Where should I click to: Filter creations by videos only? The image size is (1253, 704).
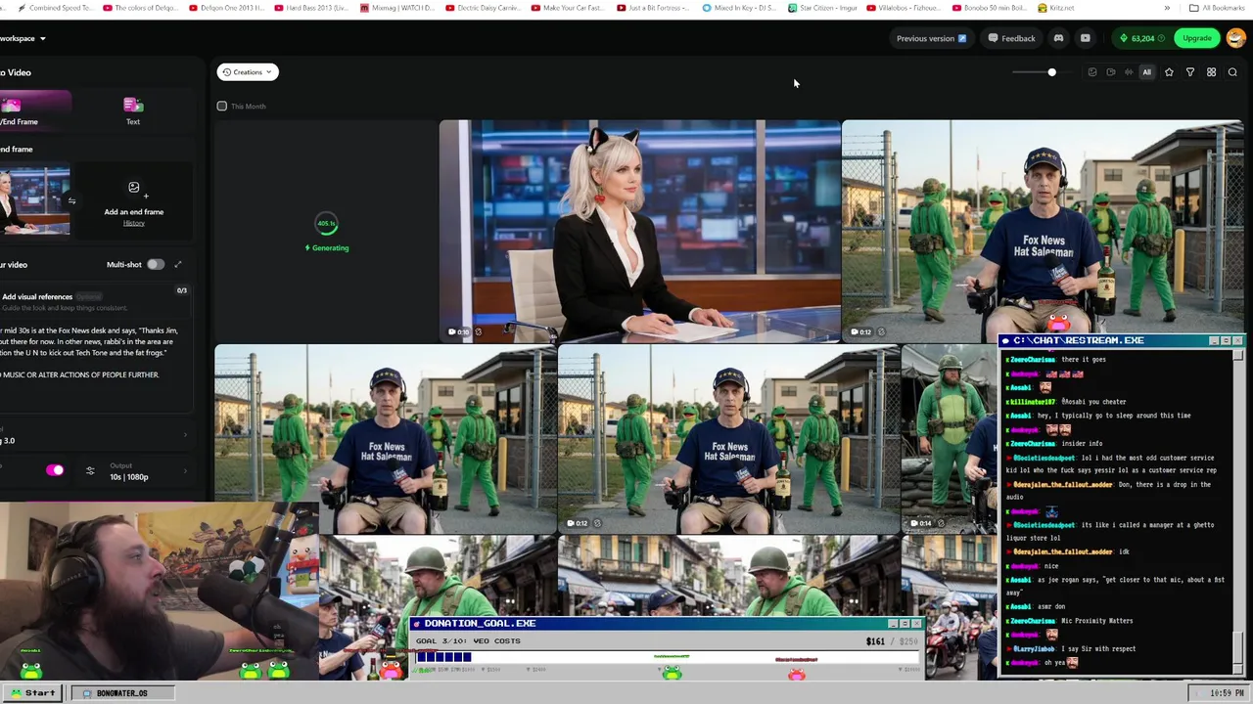click(1110, 72)
